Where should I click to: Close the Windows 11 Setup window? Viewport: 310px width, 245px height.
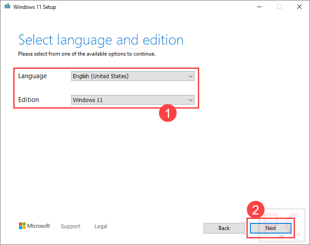pyautogui.click(x=299, y=7)
